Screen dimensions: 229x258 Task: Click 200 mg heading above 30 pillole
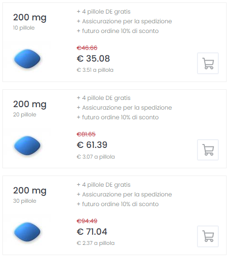(x=30, y=191)
